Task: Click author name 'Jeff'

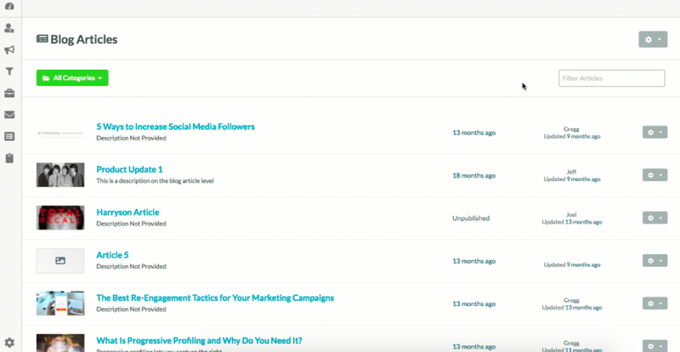Action: (x=571, y=172)
